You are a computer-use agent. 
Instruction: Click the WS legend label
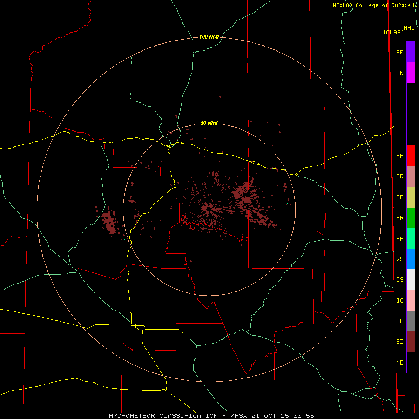coord(400,259)
